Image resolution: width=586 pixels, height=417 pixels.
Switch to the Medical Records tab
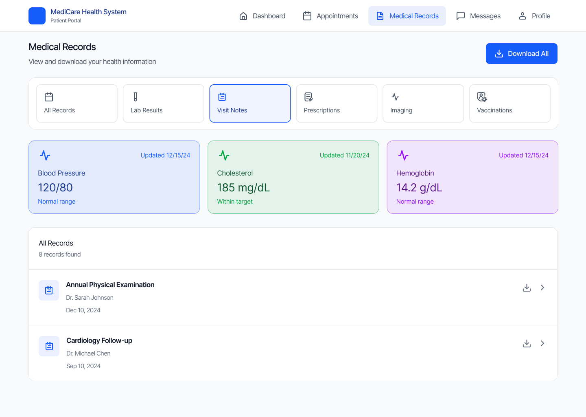(x=407, y=15)
